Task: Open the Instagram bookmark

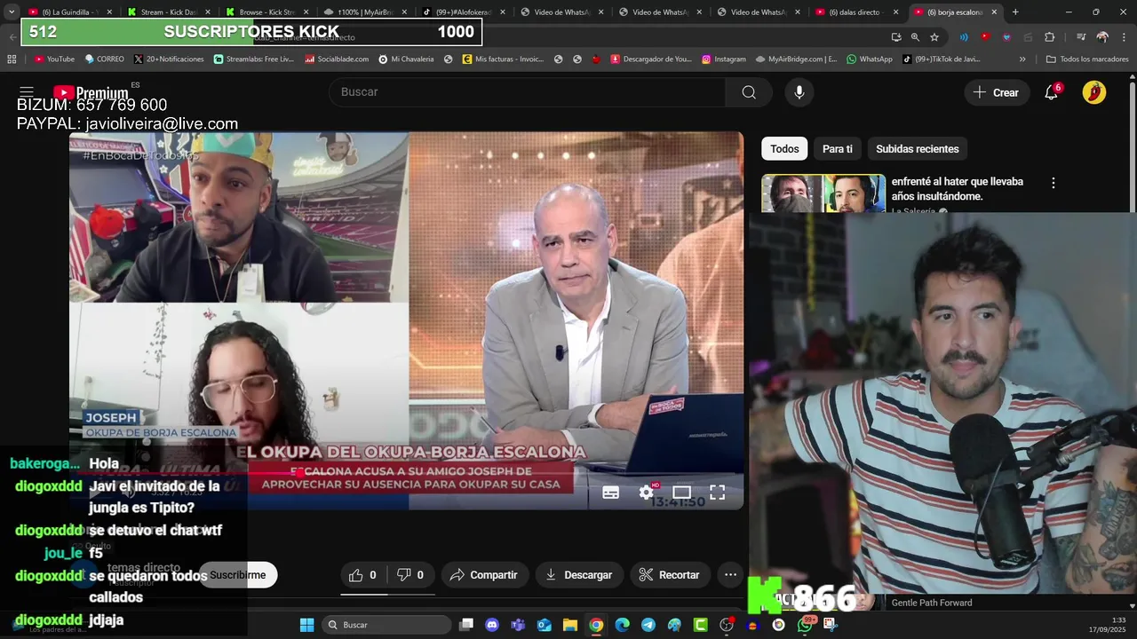Action: pos(724,59)
